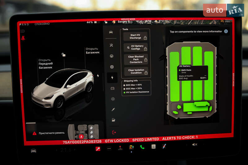The width and height of the screenshot is (248, 165).
Task: Open the door closures sidebar icon
Action: (113, 120)
